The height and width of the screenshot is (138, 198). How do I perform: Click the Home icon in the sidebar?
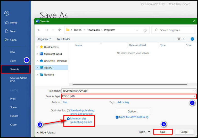tap(7, 23)
